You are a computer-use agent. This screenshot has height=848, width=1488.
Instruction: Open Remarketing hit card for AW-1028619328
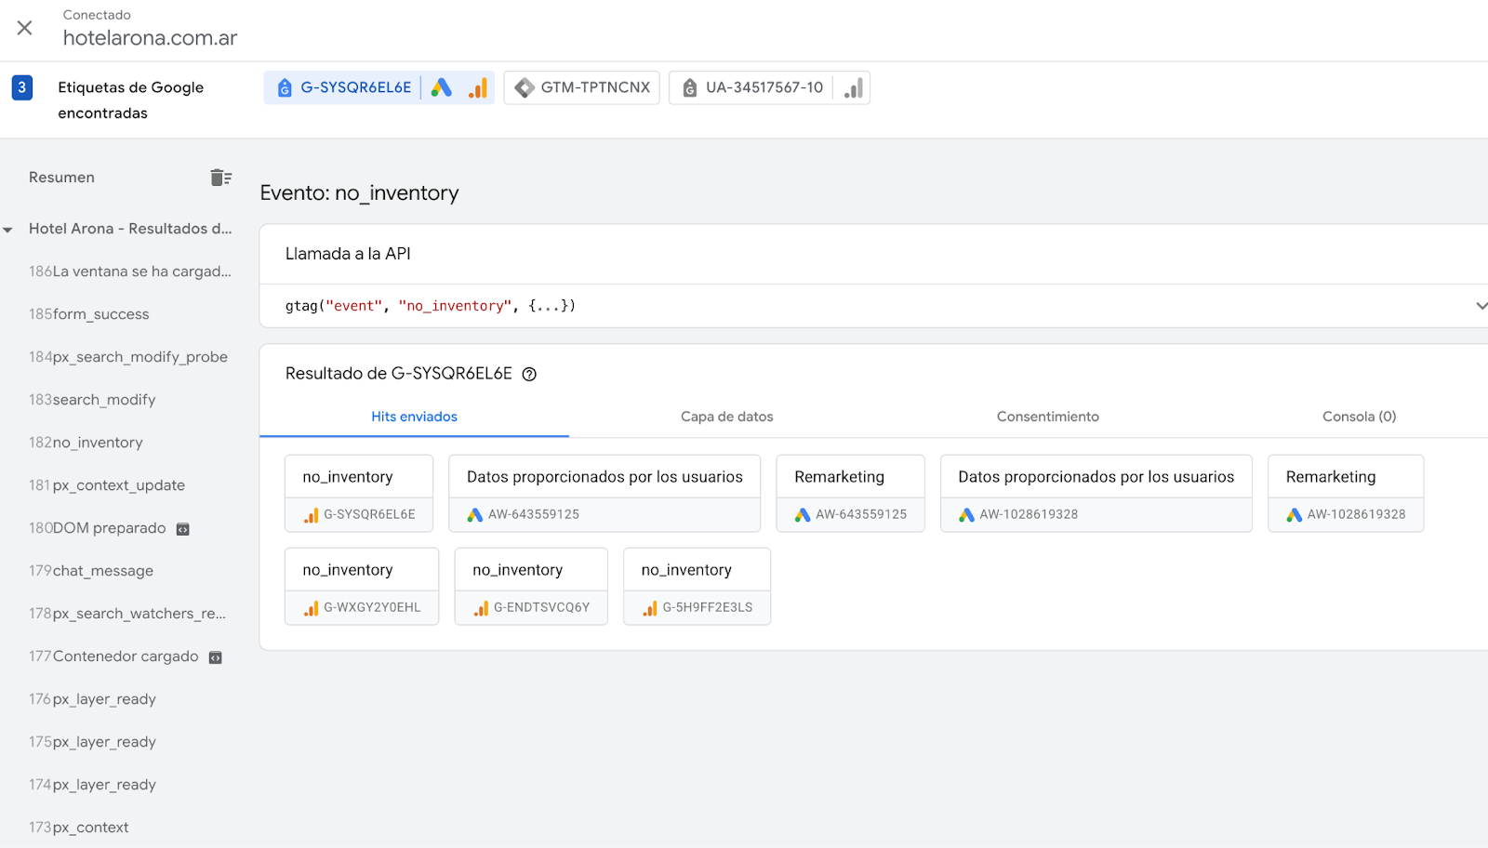[x=1345, y=494]
